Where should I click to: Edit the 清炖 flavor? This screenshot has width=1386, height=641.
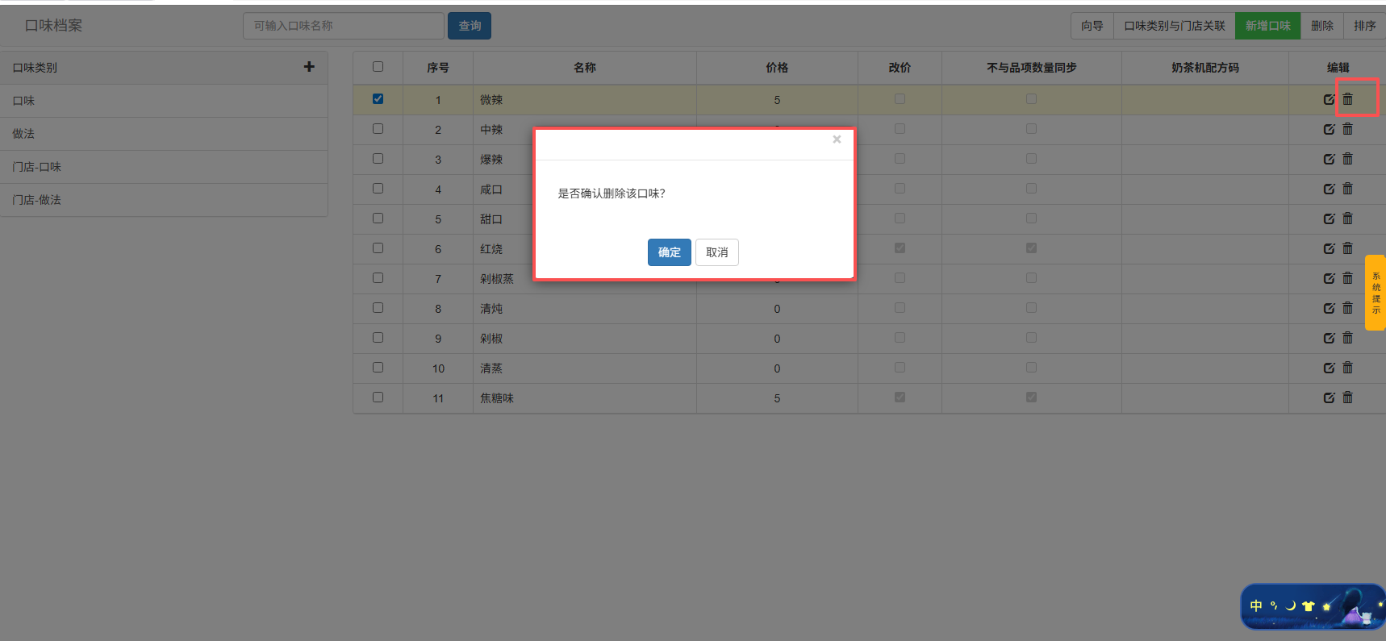(x=1329, y=309)
